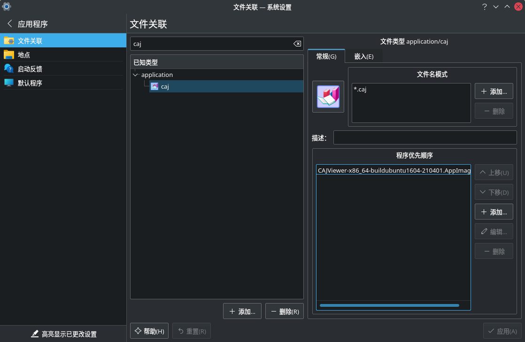This screenshot has height=342, width=525.
Task: Click the back arrow beside 应用程序
Action: (x=10, y=23)
